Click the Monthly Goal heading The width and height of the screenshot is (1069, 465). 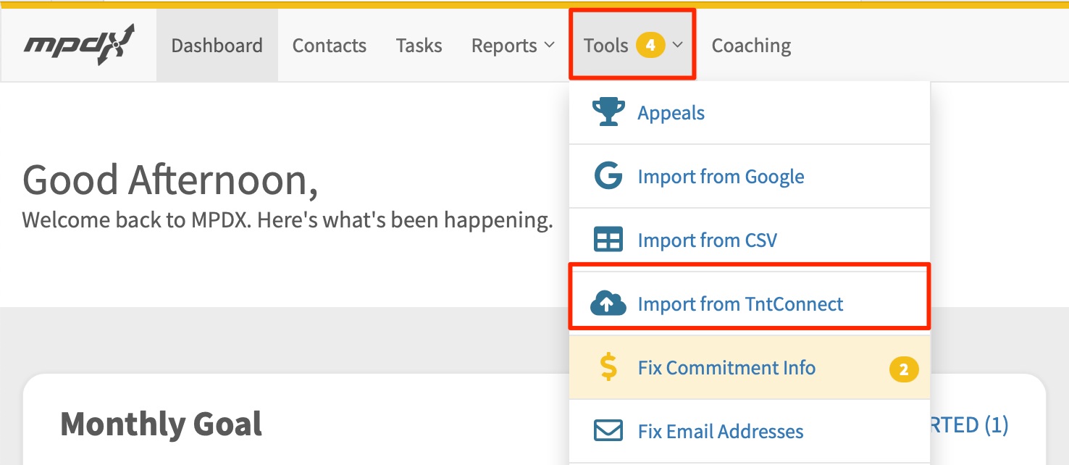pos(161,424)
